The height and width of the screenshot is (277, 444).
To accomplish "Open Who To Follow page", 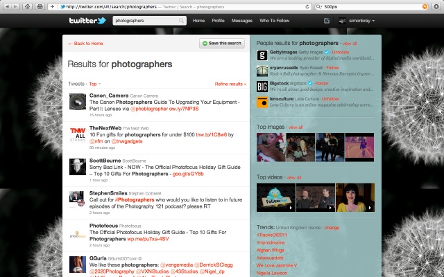I will tap(275, 21).
